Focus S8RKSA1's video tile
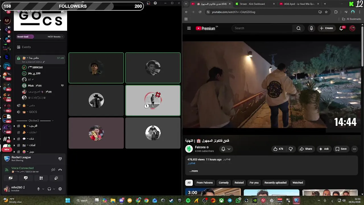The image size is (364, 205). point(96,68)
